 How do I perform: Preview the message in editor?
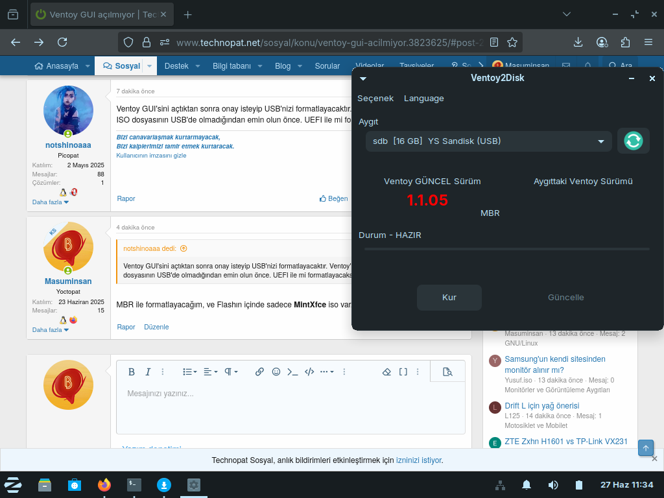pos(447,372)
